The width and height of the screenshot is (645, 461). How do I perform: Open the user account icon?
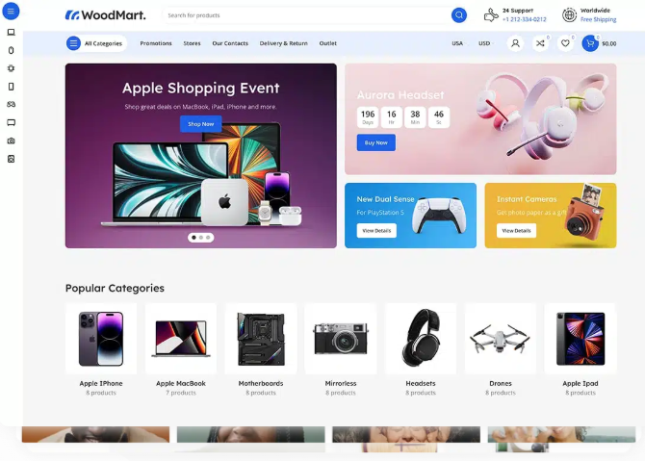click(x=515, y=43)
